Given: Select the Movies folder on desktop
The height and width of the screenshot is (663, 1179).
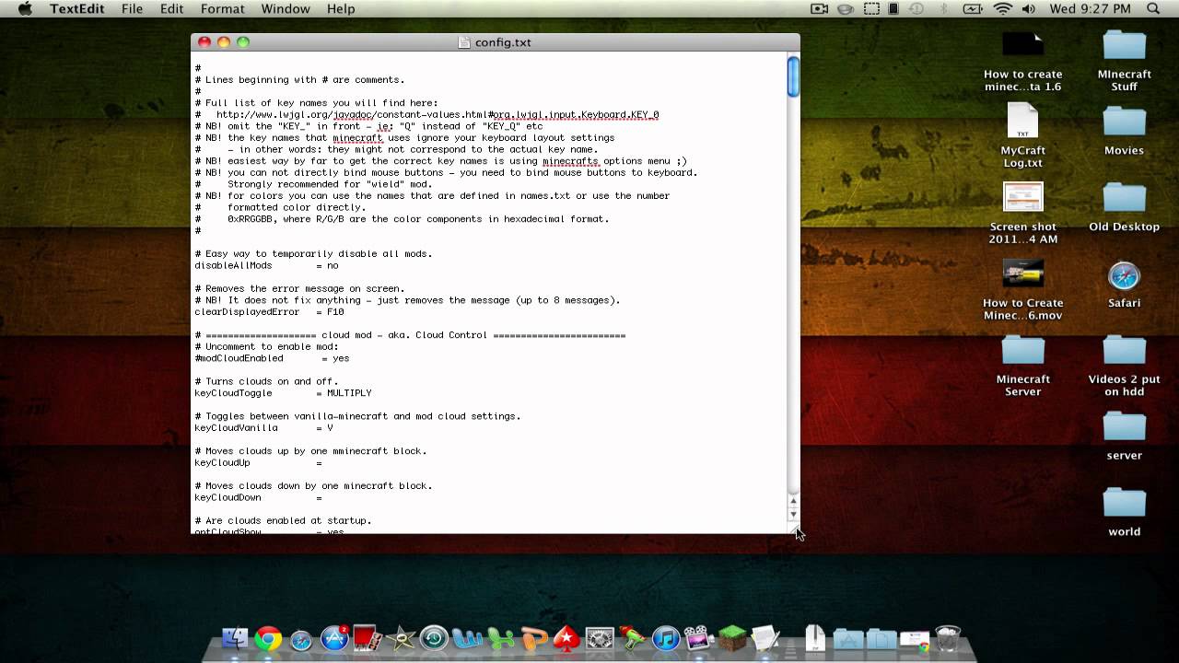Looking at the screenshot, I should [x=1124, y=131].
